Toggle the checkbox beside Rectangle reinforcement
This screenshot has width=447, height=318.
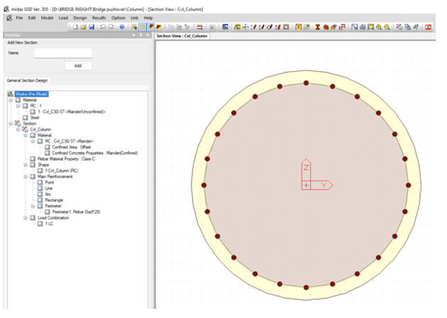pos(39,199)
